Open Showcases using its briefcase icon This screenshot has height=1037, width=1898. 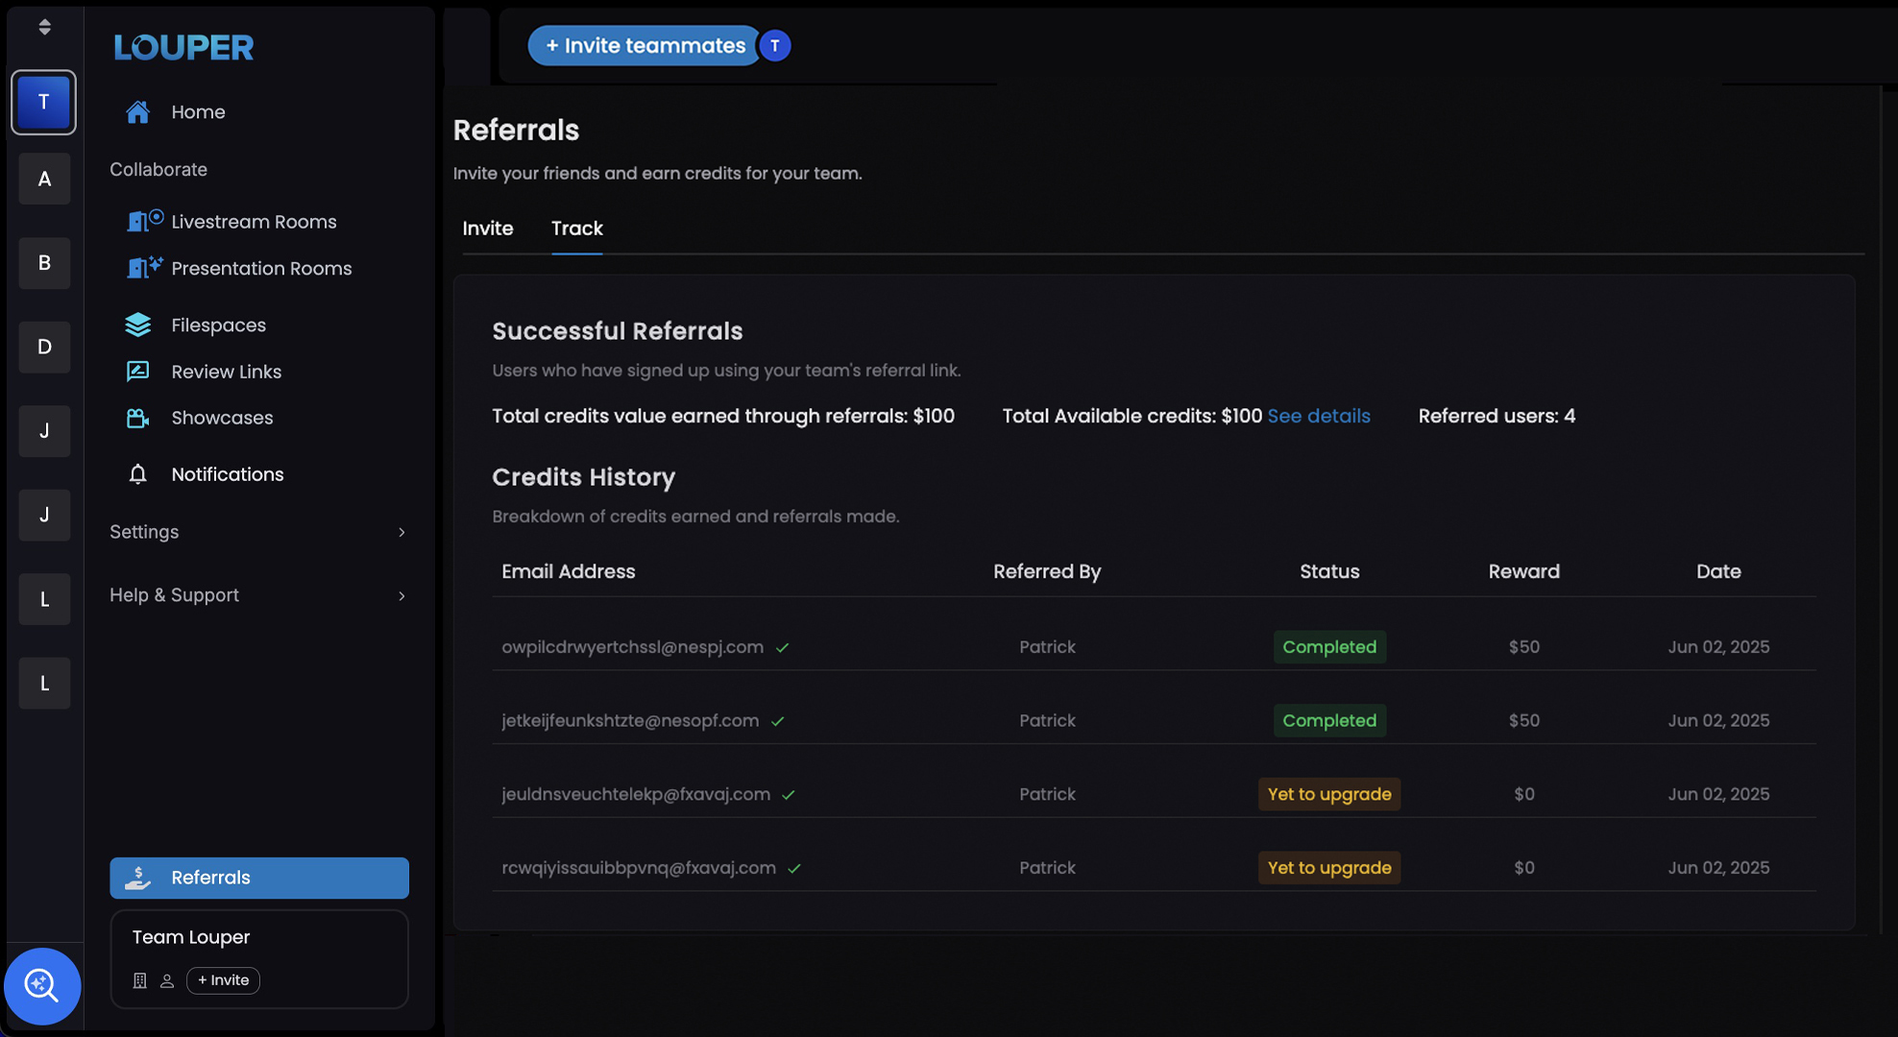click(x=138, y=418)
